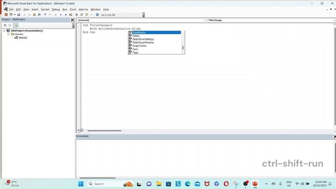336x189 pixels.
Task: Click the Redo toolbar icon
Action: (50, 15)
